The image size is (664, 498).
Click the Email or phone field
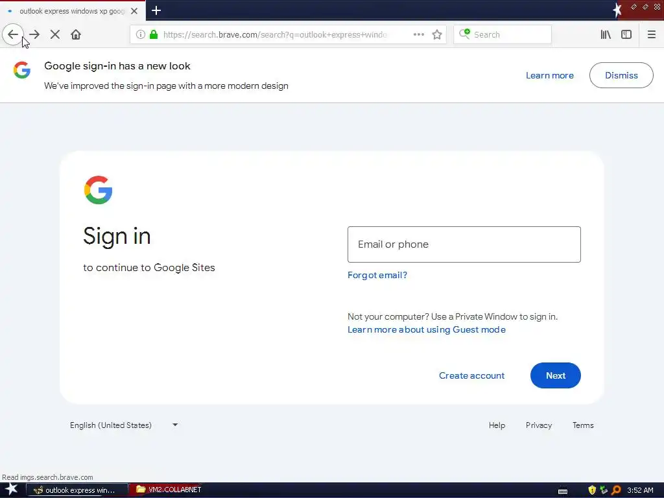tap(464, 244)
